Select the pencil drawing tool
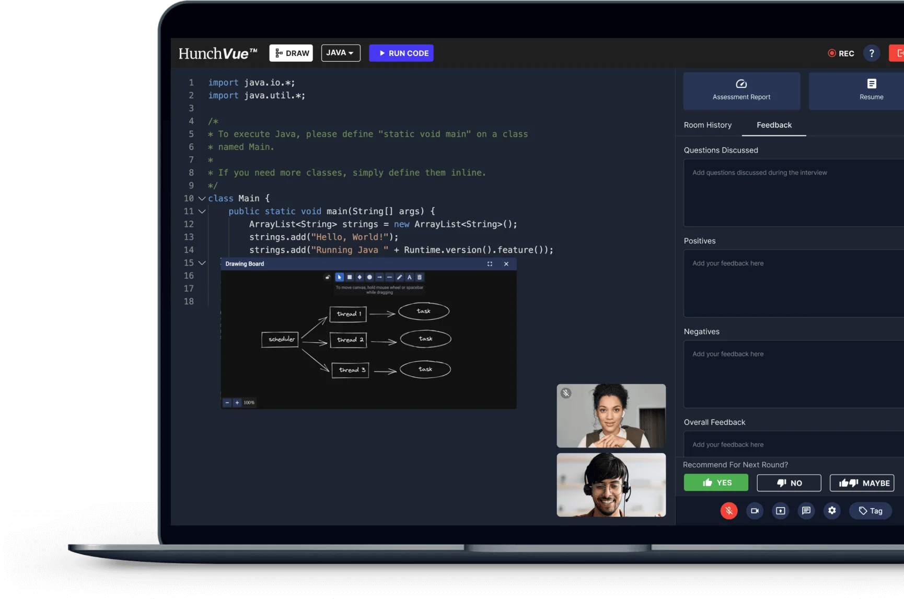The height and width of the screenshot is (599, 904). click(x=400, y=277)
